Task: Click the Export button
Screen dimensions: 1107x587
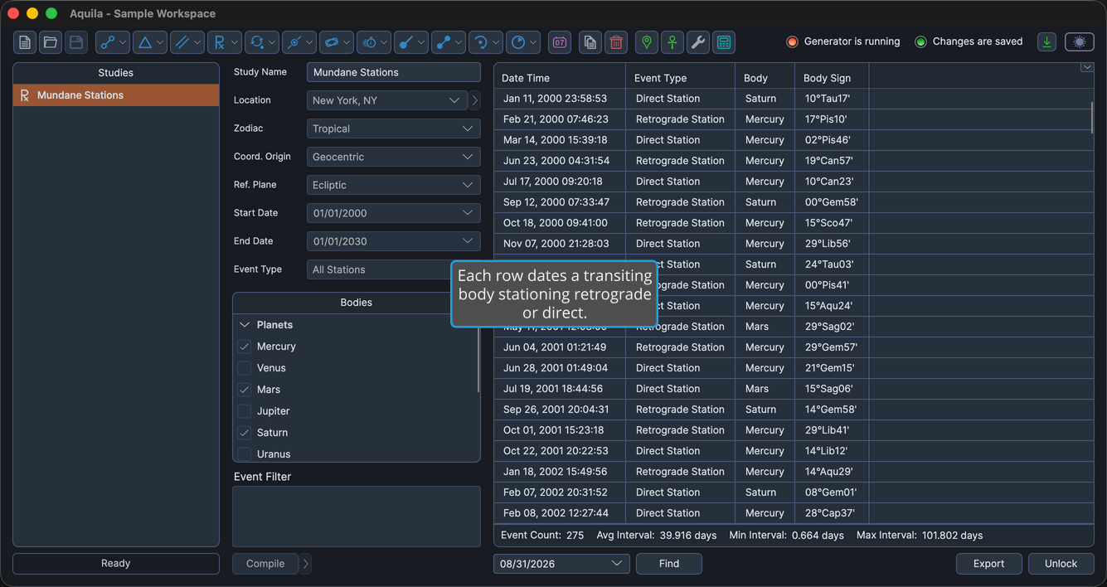Action: pos(989,564)
